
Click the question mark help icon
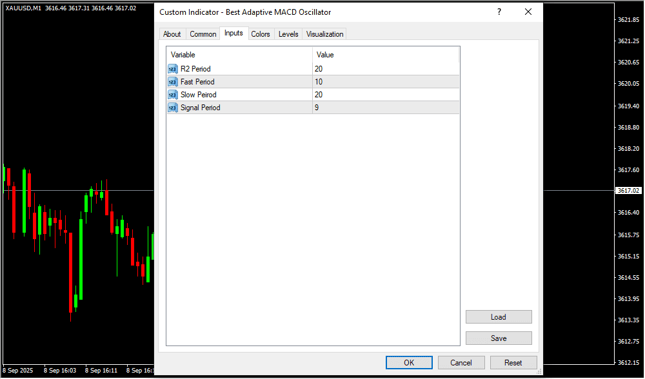(x=499, y=12)
